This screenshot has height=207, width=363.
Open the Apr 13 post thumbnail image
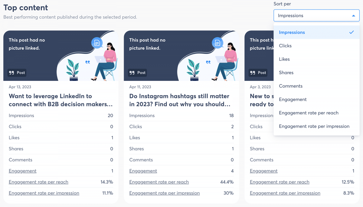click(x=61, y=56)
